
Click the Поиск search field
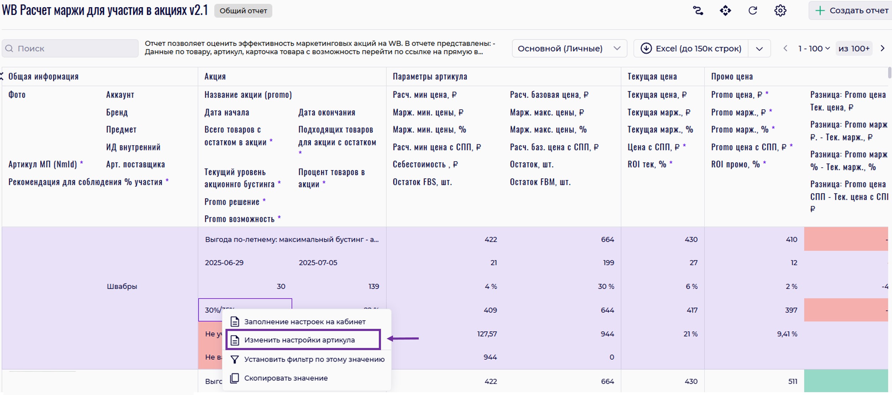tap(71, 48)
